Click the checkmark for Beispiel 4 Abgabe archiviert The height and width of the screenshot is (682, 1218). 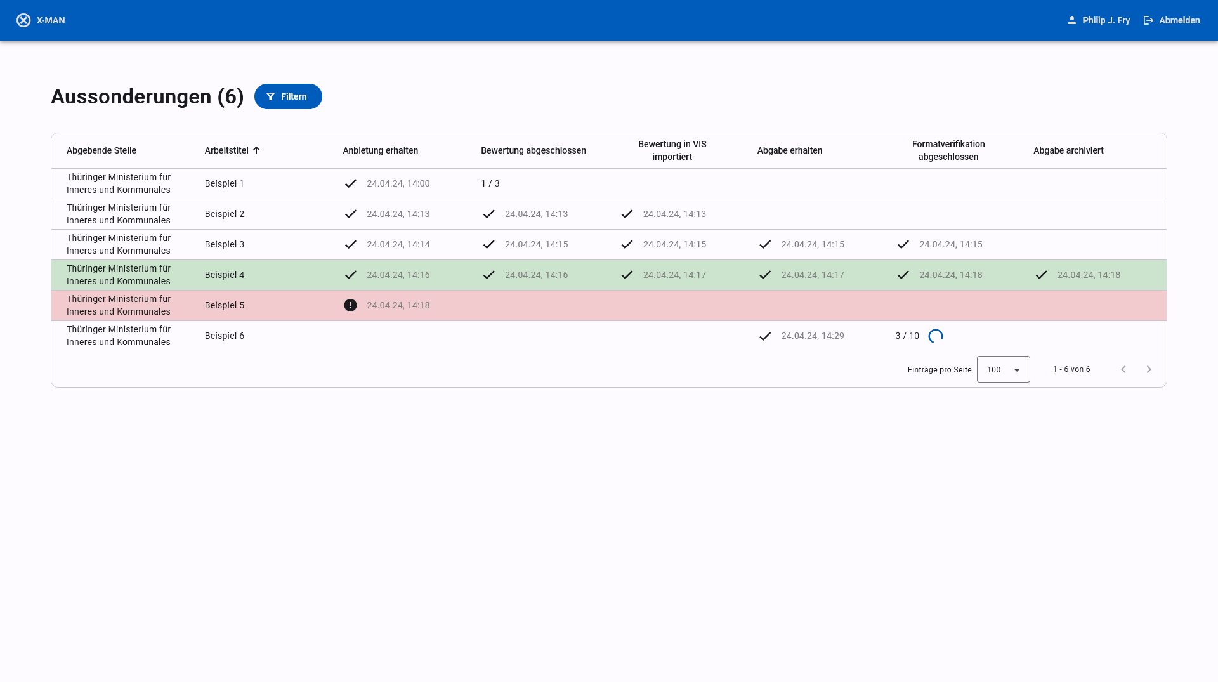point(1042,275)
